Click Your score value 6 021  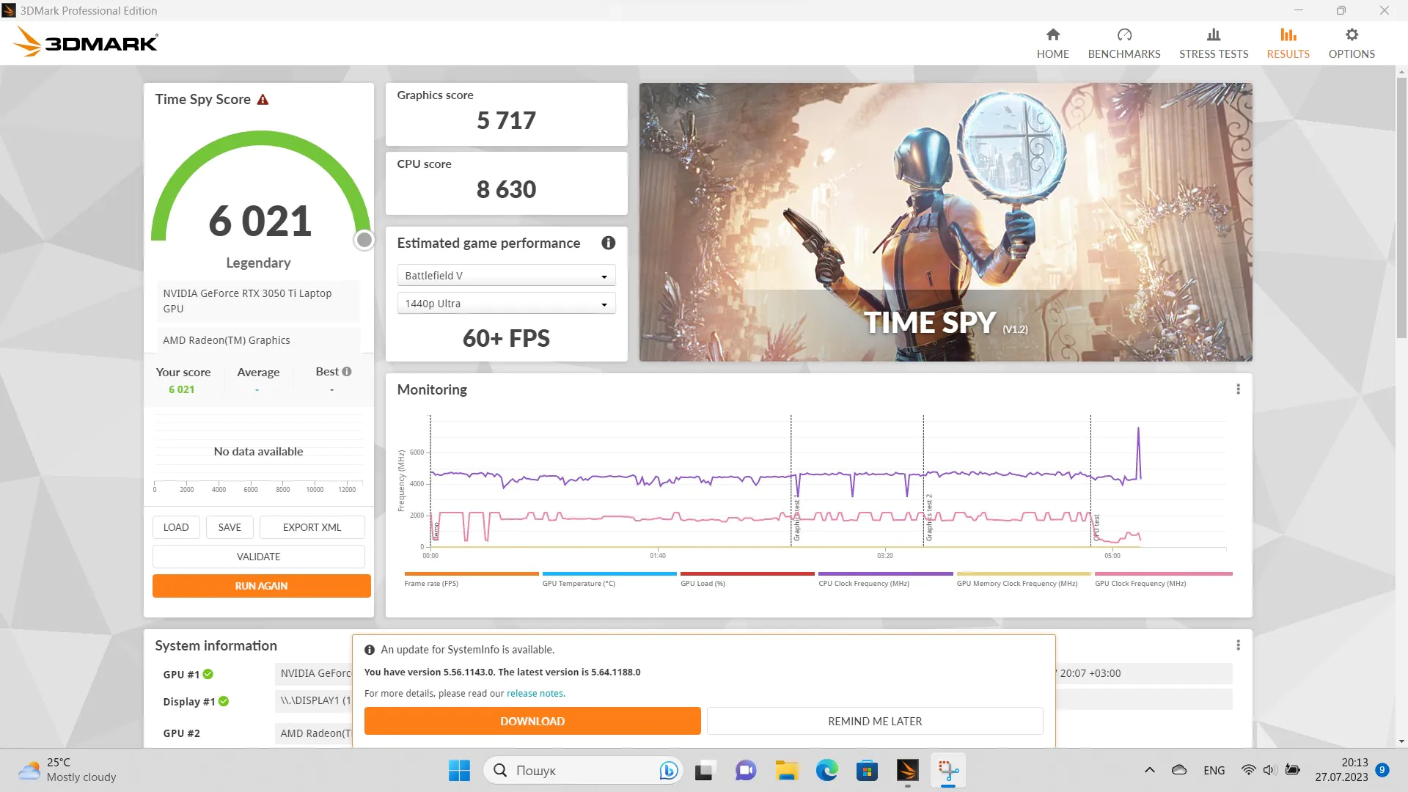pyautogui.click(x=182, y=389)
